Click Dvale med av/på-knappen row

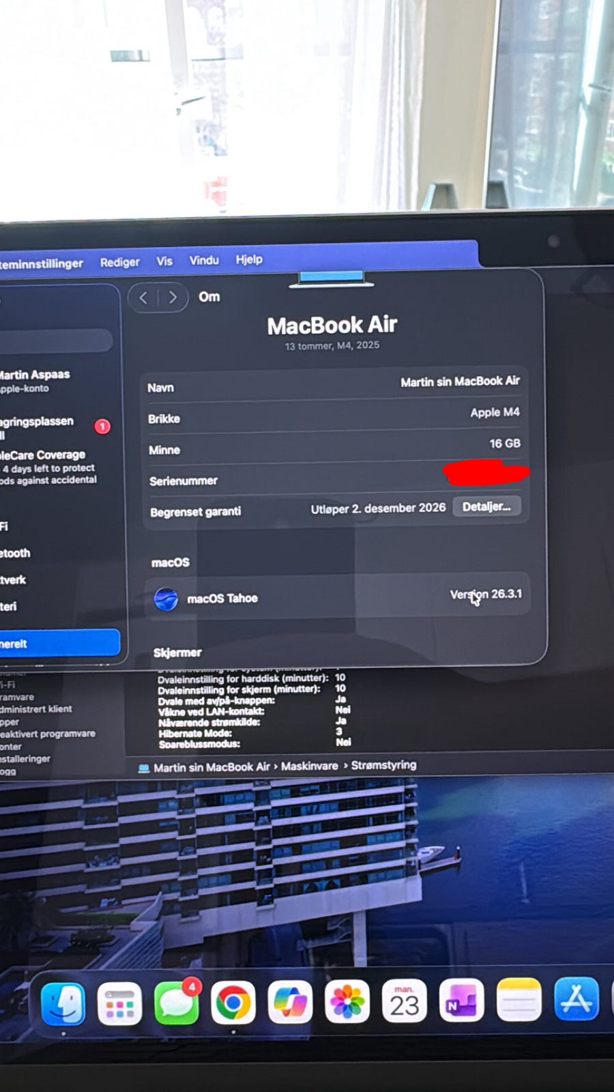coord(252,700)
